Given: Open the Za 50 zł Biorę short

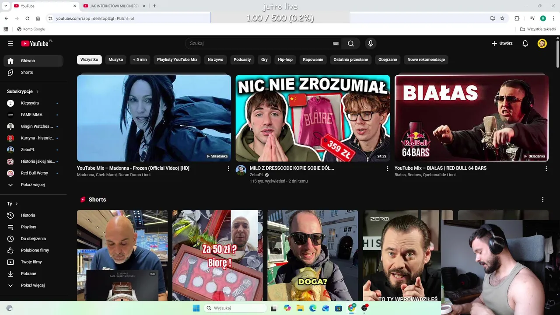Looking at the screenshot, I should pyautogui.click(x=217, y=255).
